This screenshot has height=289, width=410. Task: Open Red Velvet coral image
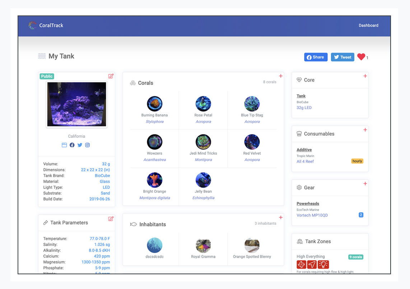pos(252,142)
